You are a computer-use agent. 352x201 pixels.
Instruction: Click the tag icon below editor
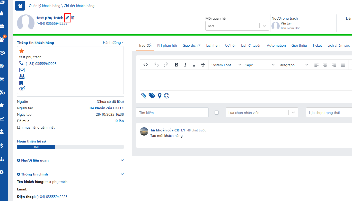pyautogui.click(x=152, y=96)
